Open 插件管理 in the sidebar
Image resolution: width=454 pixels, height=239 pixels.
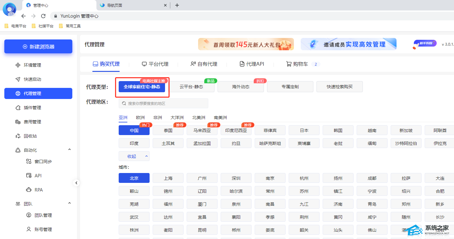(x=32, y=108)
